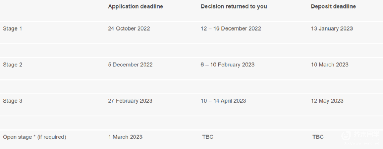Click the 5 December 2022 deadline cell
This screenshot has width=383, height=149.
pyautogui.click(x=131, y=65)
